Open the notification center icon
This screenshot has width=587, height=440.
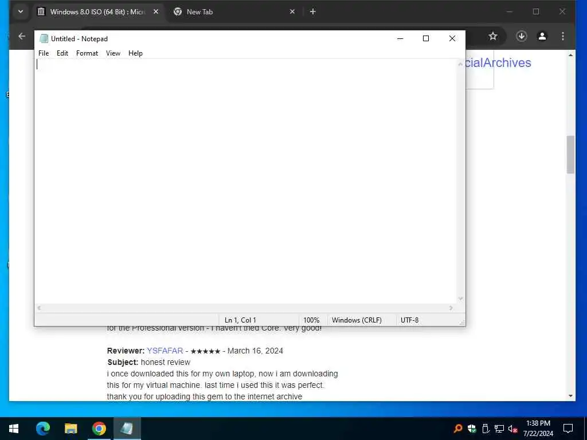(568, 429)
